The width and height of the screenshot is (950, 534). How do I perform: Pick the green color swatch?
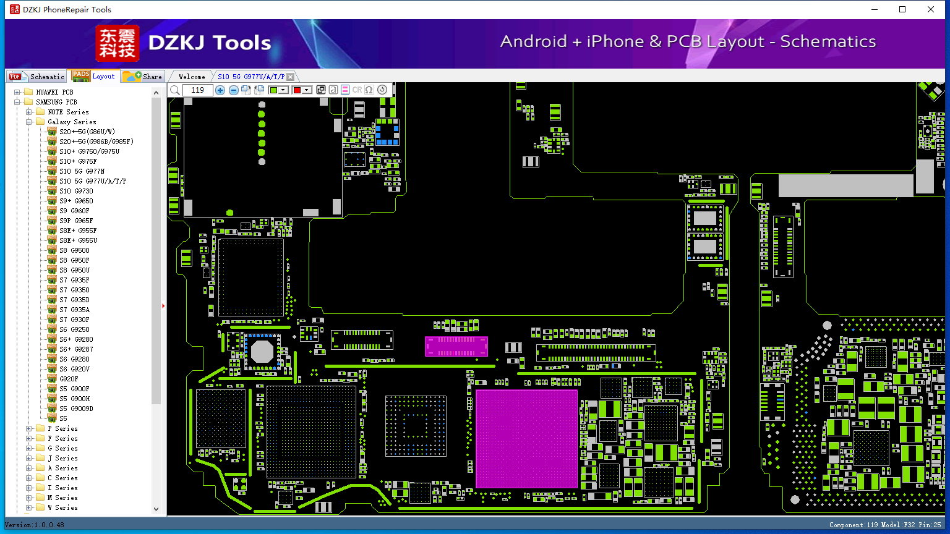click(273, 90)
